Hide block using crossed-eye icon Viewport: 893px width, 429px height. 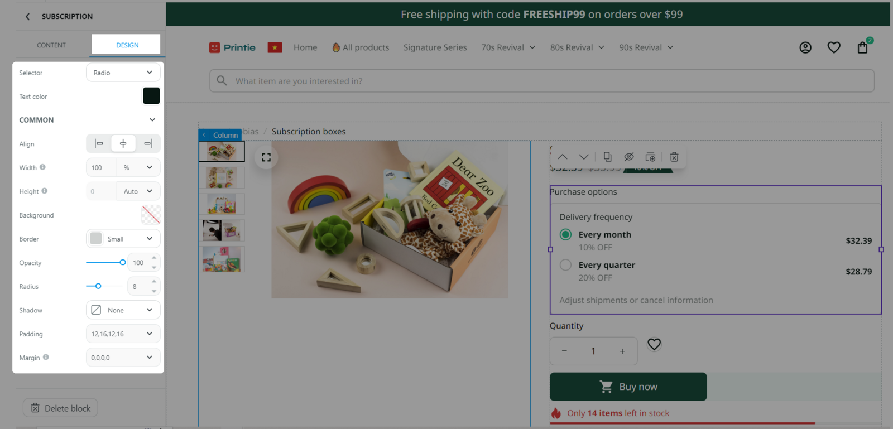click(629, 157)
